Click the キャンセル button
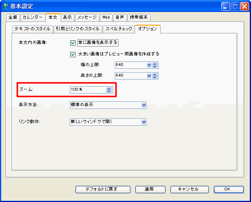The height and width of the screenshot is (202, 251). click(x=188, y=189)
